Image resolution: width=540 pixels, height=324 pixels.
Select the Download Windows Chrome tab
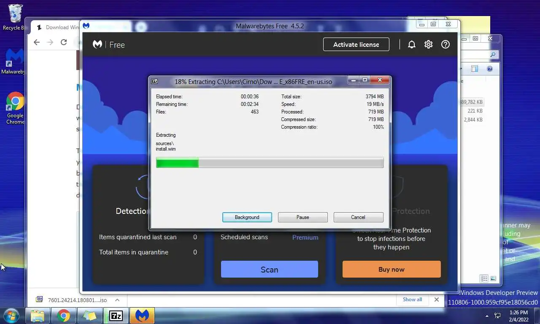57,27
